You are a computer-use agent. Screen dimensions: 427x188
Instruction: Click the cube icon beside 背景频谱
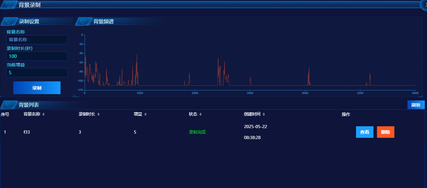[83, 21]
